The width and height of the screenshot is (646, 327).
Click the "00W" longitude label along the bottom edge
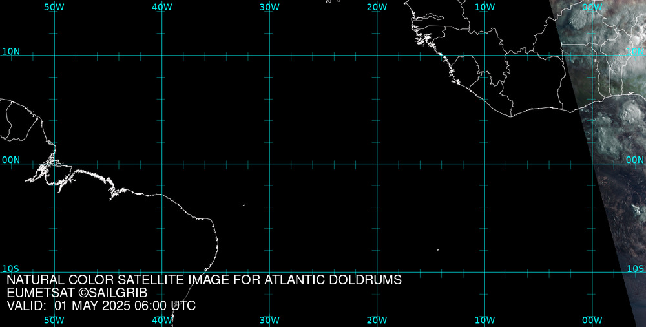[592, 321]
